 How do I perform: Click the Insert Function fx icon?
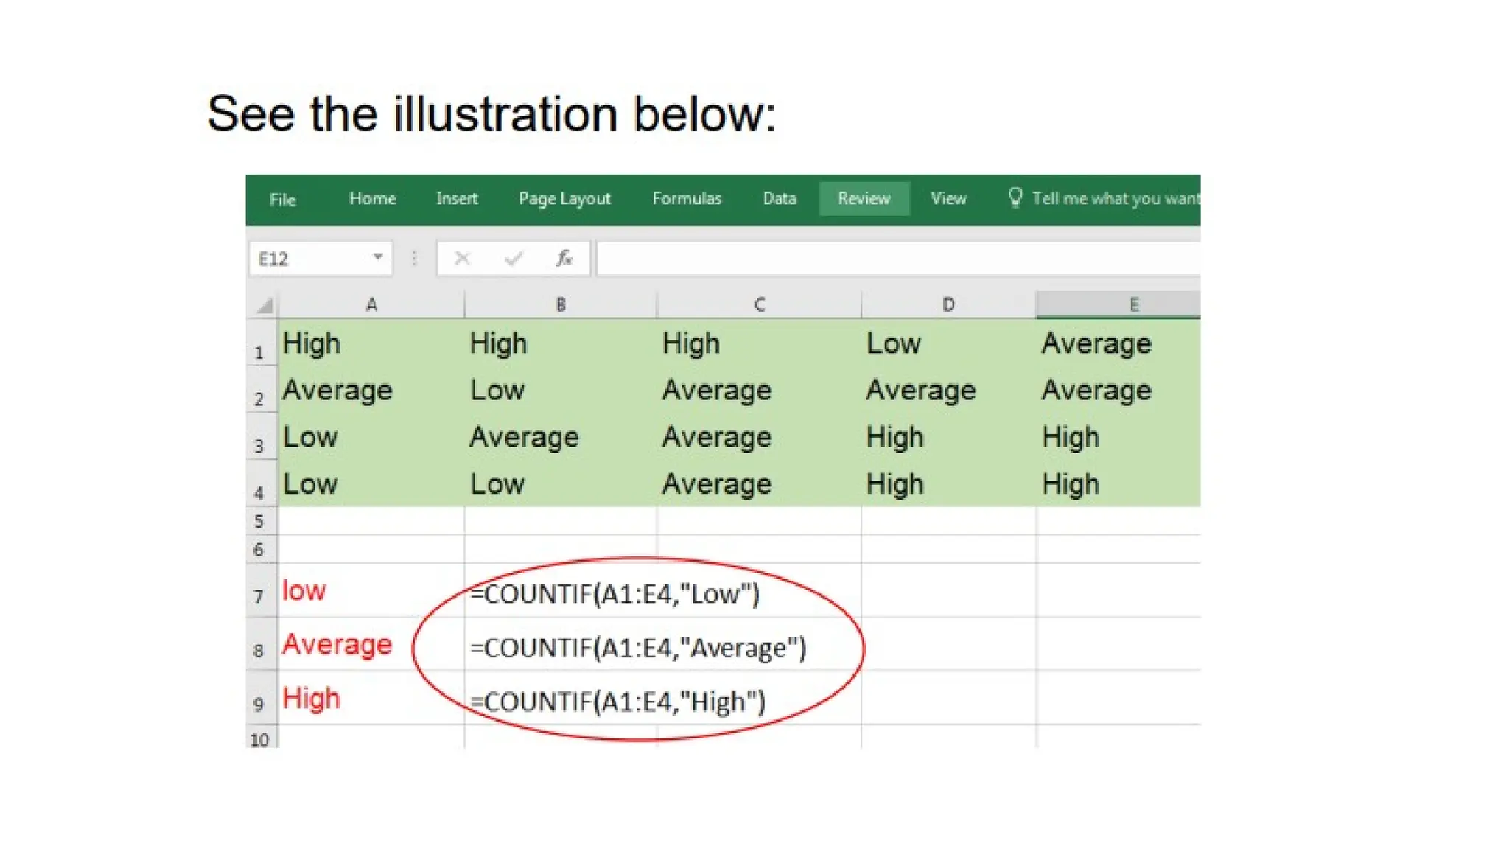tap(564, 259)
